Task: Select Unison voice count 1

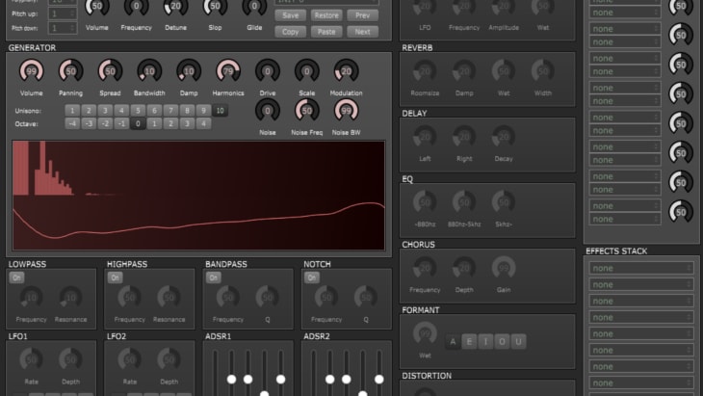Action: coord(72,111)
